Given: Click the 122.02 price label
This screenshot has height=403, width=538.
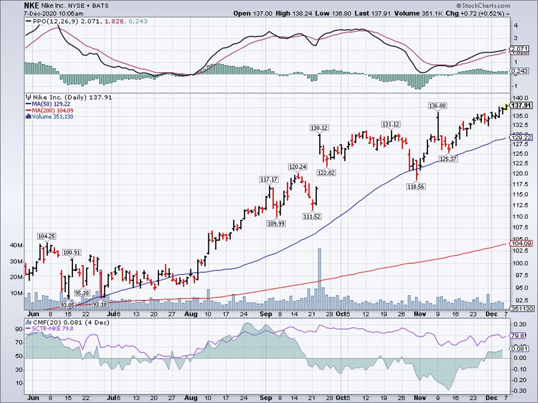Looking at the screenshot, I should (326, 173).
